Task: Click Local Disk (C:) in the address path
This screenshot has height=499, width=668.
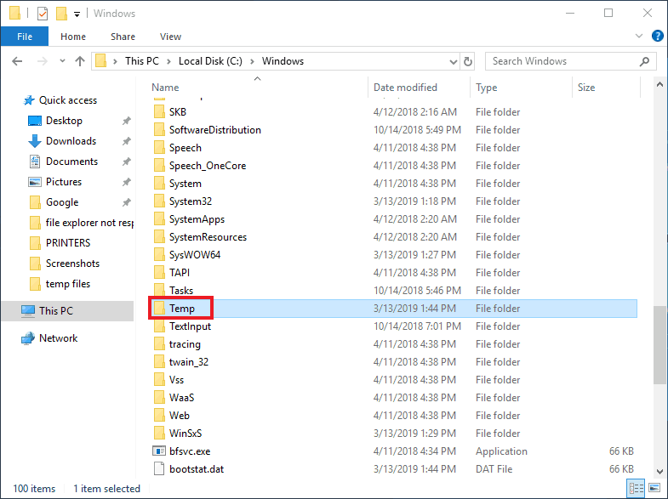Action: (x=210, y=61)
